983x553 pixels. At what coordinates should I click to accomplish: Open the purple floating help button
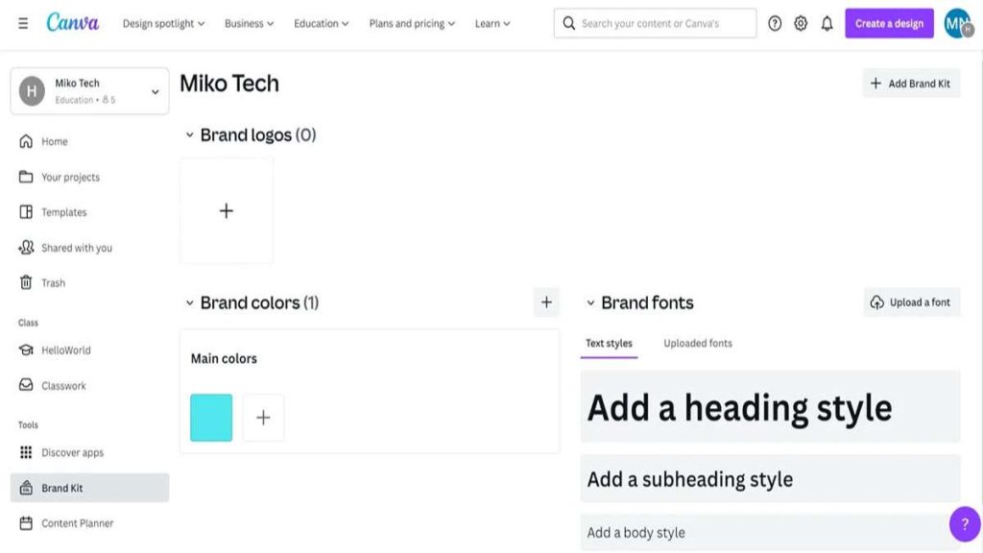click(964, 524)
